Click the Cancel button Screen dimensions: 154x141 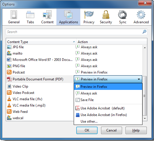[111, 130]
